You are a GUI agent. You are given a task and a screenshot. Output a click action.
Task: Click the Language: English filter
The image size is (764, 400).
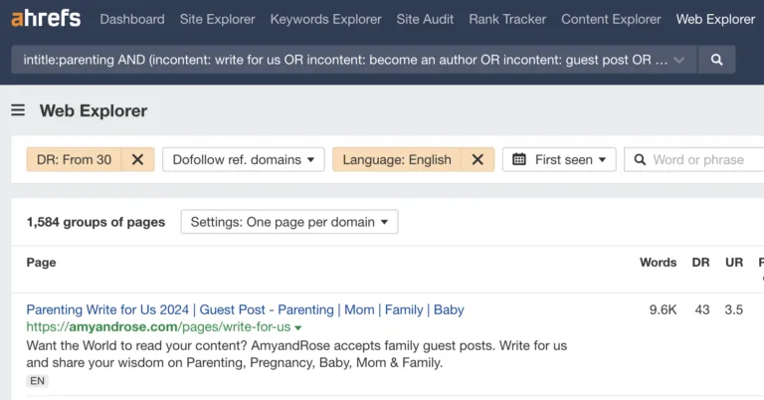397,160
